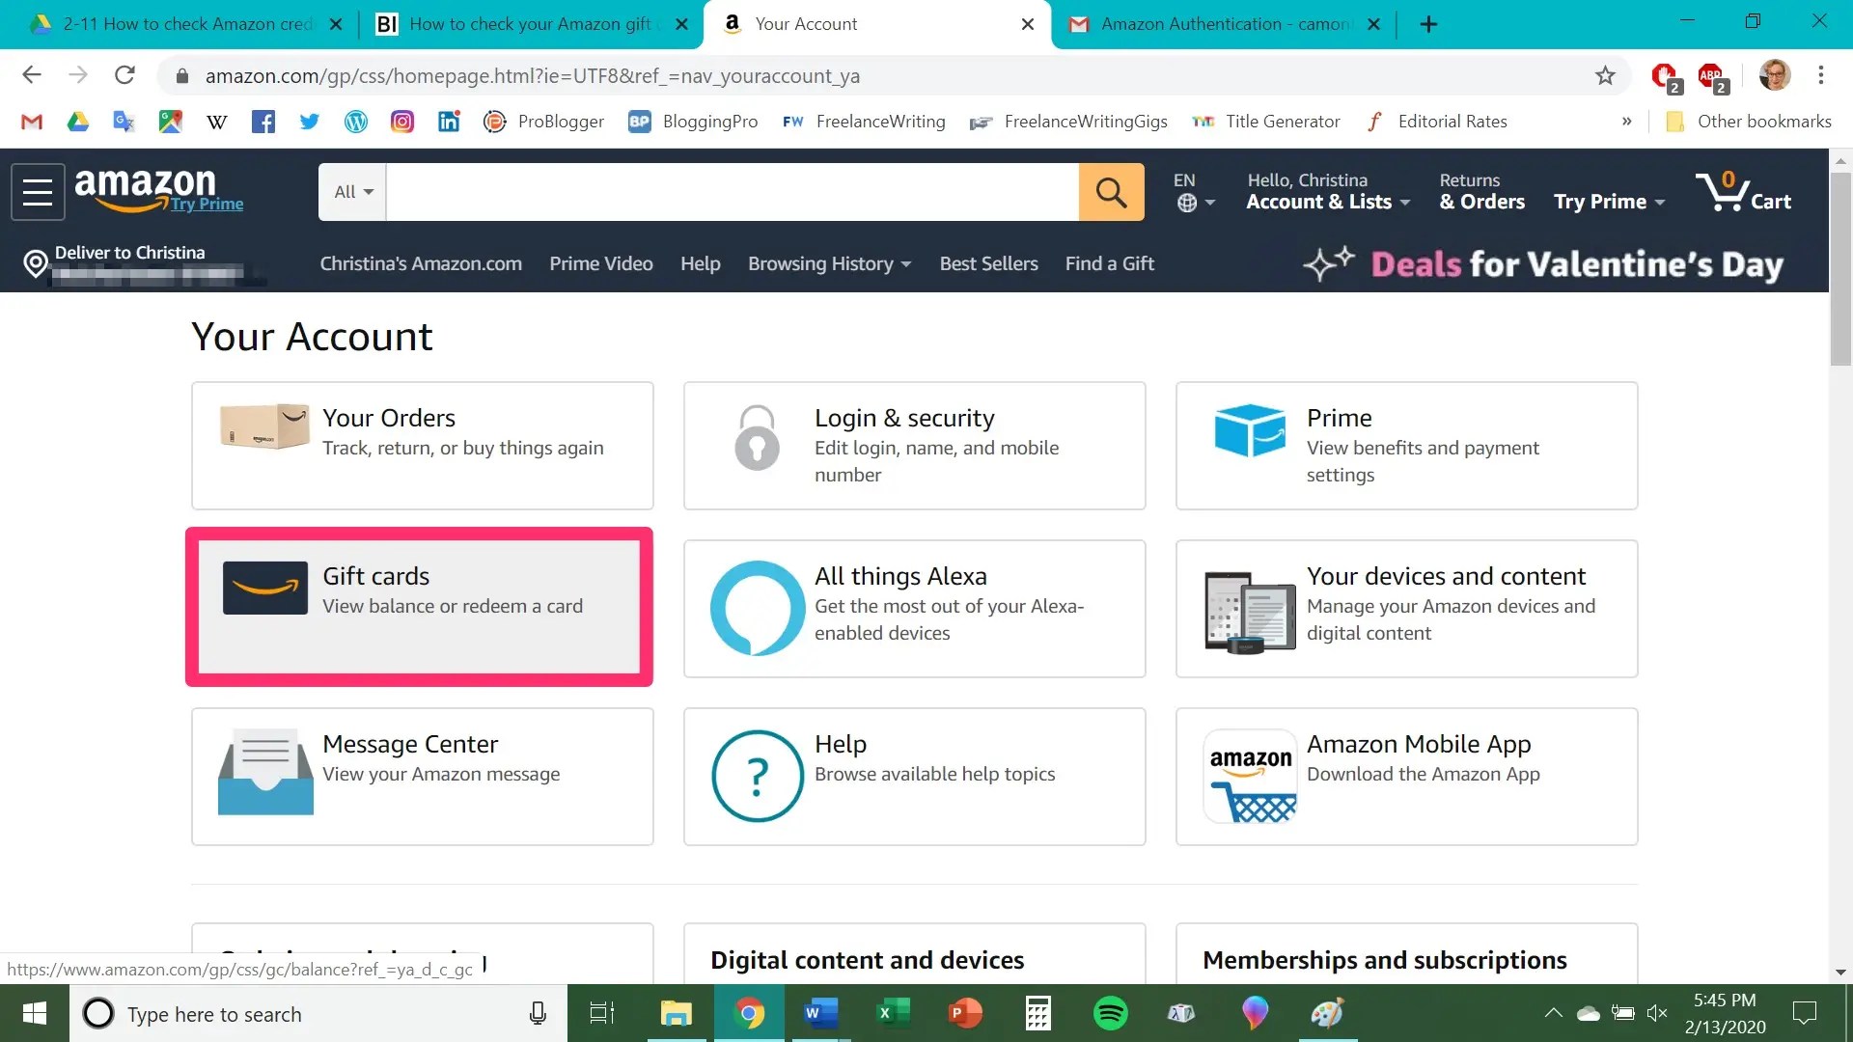
Task: Click the LinkedIn bookmark icon
Action: coord(449,122)
